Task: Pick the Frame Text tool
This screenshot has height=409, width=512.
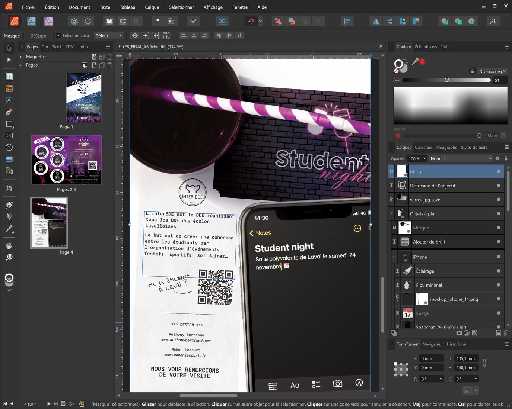Action: click(x=9, y=77)
